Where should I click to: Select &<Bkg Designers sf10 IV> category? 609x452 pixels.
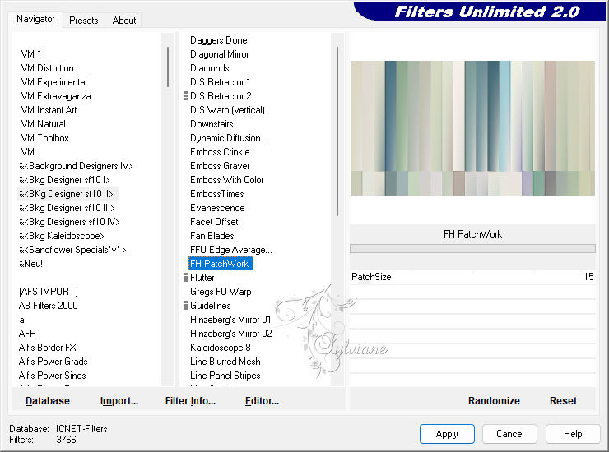(69, 222)
